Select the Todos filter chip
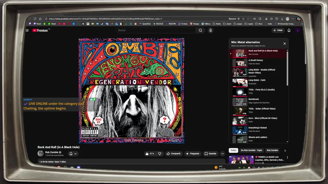This screenshot has height=184, width=328. click(233, 150)
